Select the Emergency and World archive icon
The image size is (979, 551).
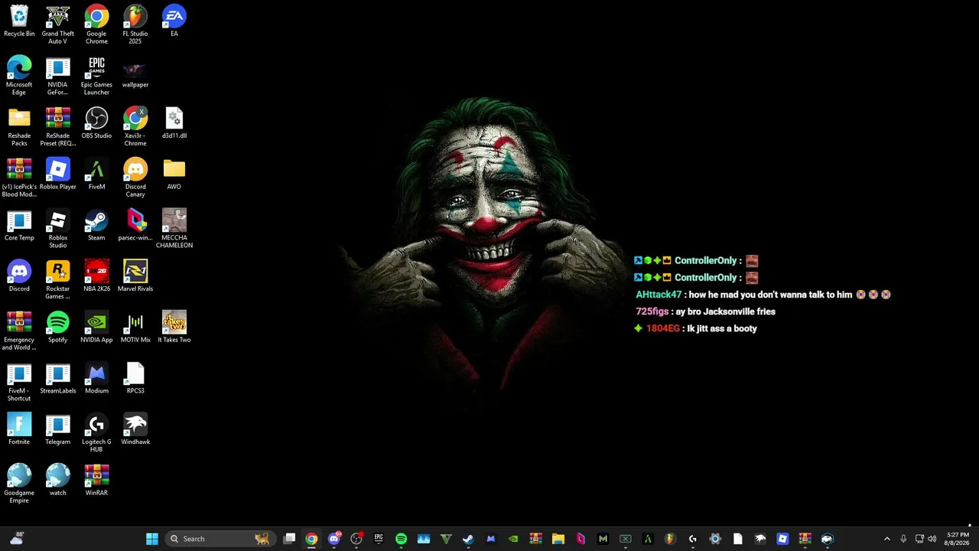pyautogui.click(x=19, y=331)
